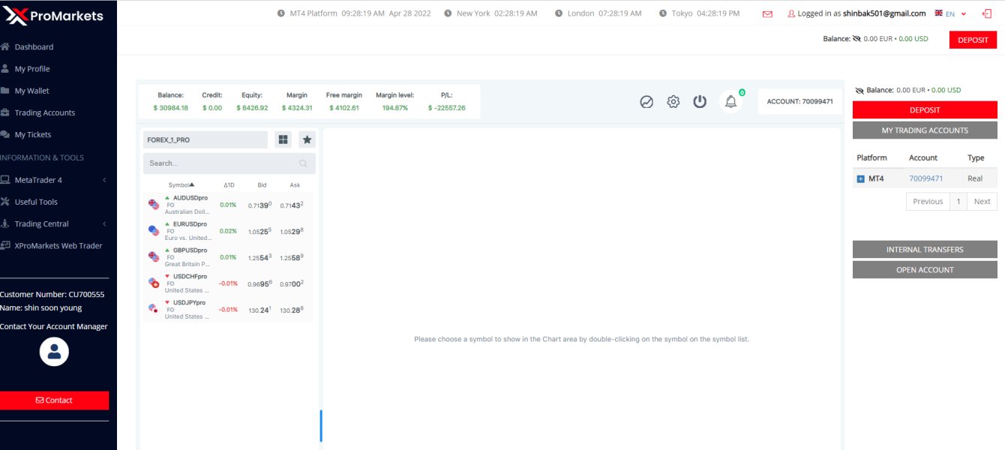Open the mail envelope icon in top bar
Viewport: 1005px width, 450px height.
coord(767,13)
